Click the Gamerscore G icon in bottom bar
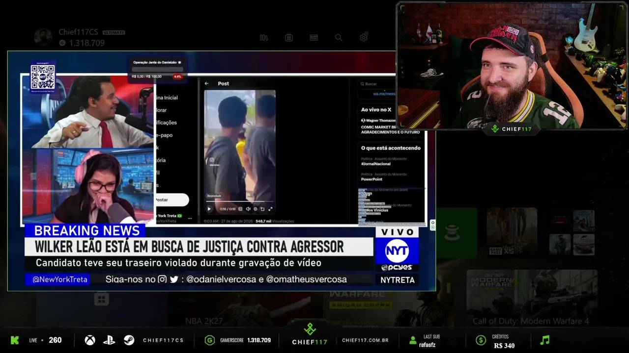This screenshot has height=353, width=629. (x=210, y=340)
